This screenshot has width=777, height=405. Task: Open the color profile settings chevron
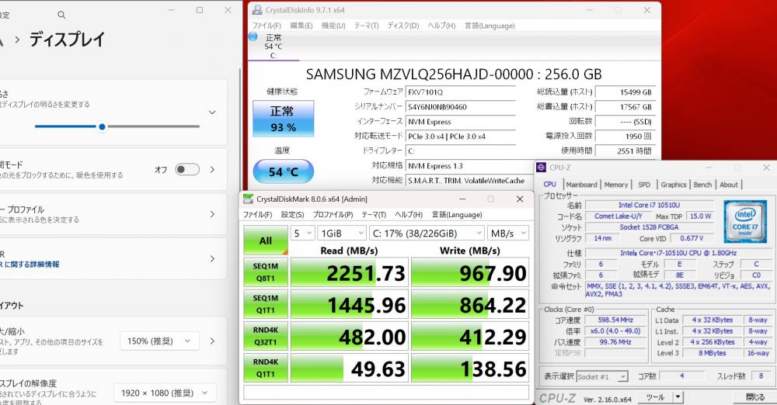pos(212,214)
